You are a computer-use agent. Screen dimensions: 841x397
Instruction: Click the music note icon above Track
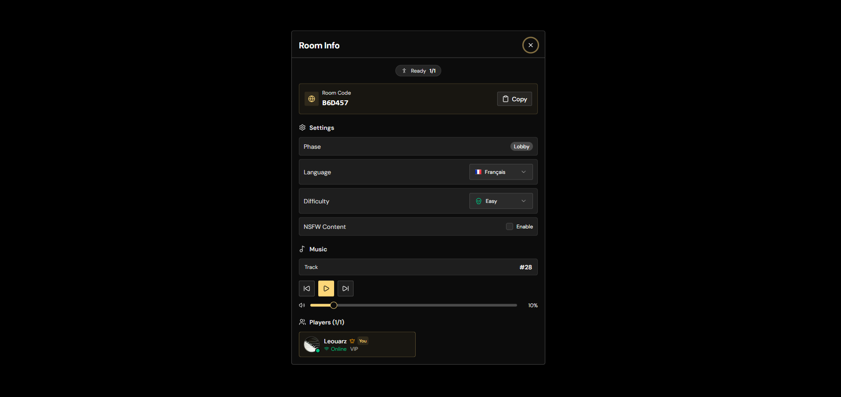pos(302,249)
